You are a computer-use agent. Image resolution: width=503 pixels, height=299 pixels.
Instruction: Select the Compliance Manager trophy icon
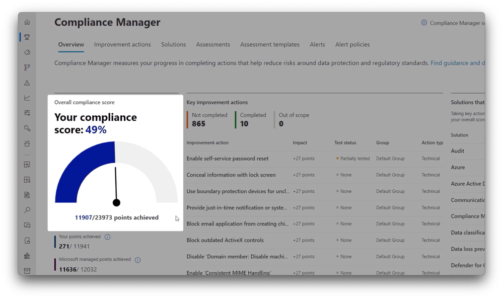[x=27, y=37]
